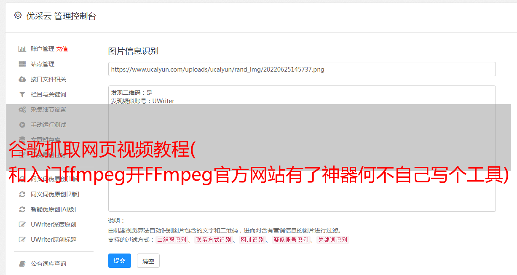This screenshot has height=275, width=517.
Task: Click the blue 提交 submit button
Action: coord(120,261)
